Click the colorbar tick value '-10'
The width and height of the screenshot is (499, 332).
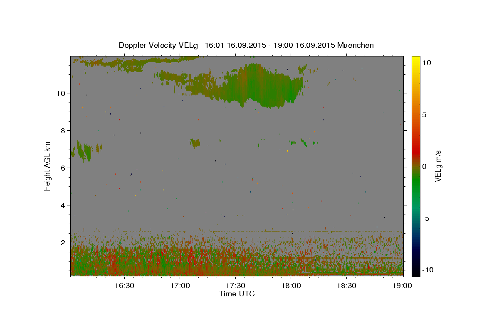point(427,270)
